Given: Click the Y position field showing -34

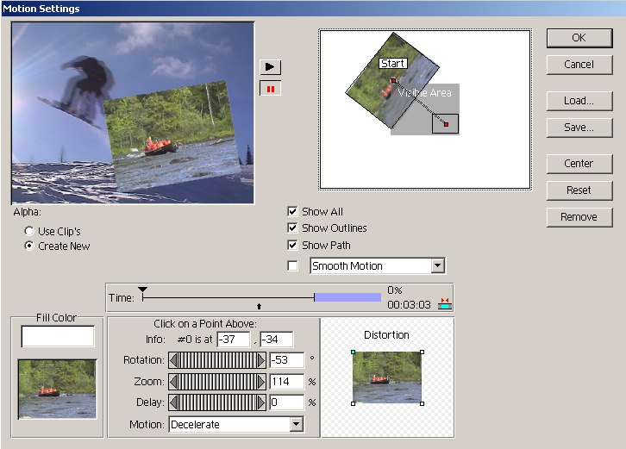Looking at the screenshot, I should click(276, 340).
